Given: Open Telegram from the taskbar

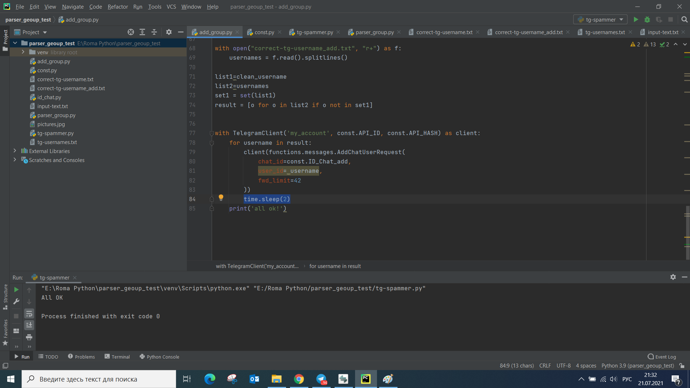Looking at the screenshot, I should coord(321,379).
